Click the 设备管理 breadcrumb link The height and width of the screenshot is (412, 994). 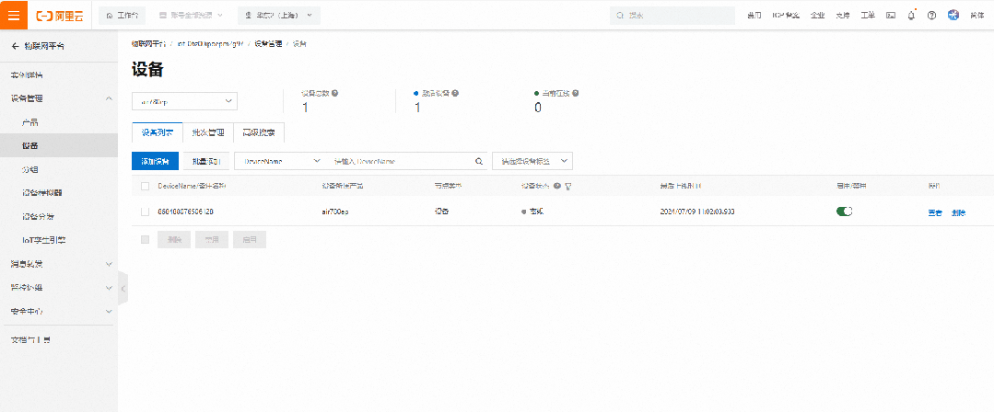pyautogui.click(x=268, y=43)
